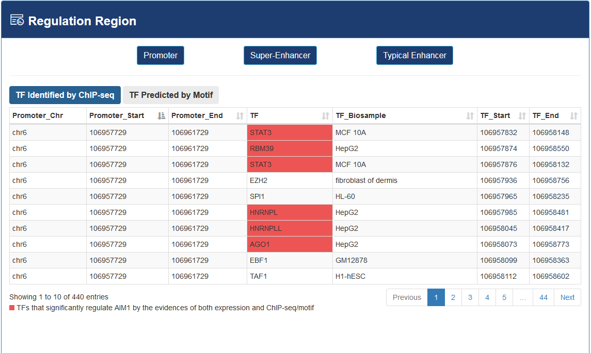
Task: Sort by TF_Biosample column icon
Action: pyautogui.click(x=470, y=116)
